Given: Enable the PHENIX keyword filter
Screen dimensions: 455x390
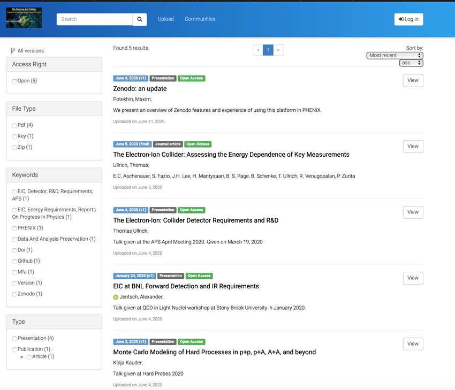Looking at the screenshot, I should (x=14, y=228).
